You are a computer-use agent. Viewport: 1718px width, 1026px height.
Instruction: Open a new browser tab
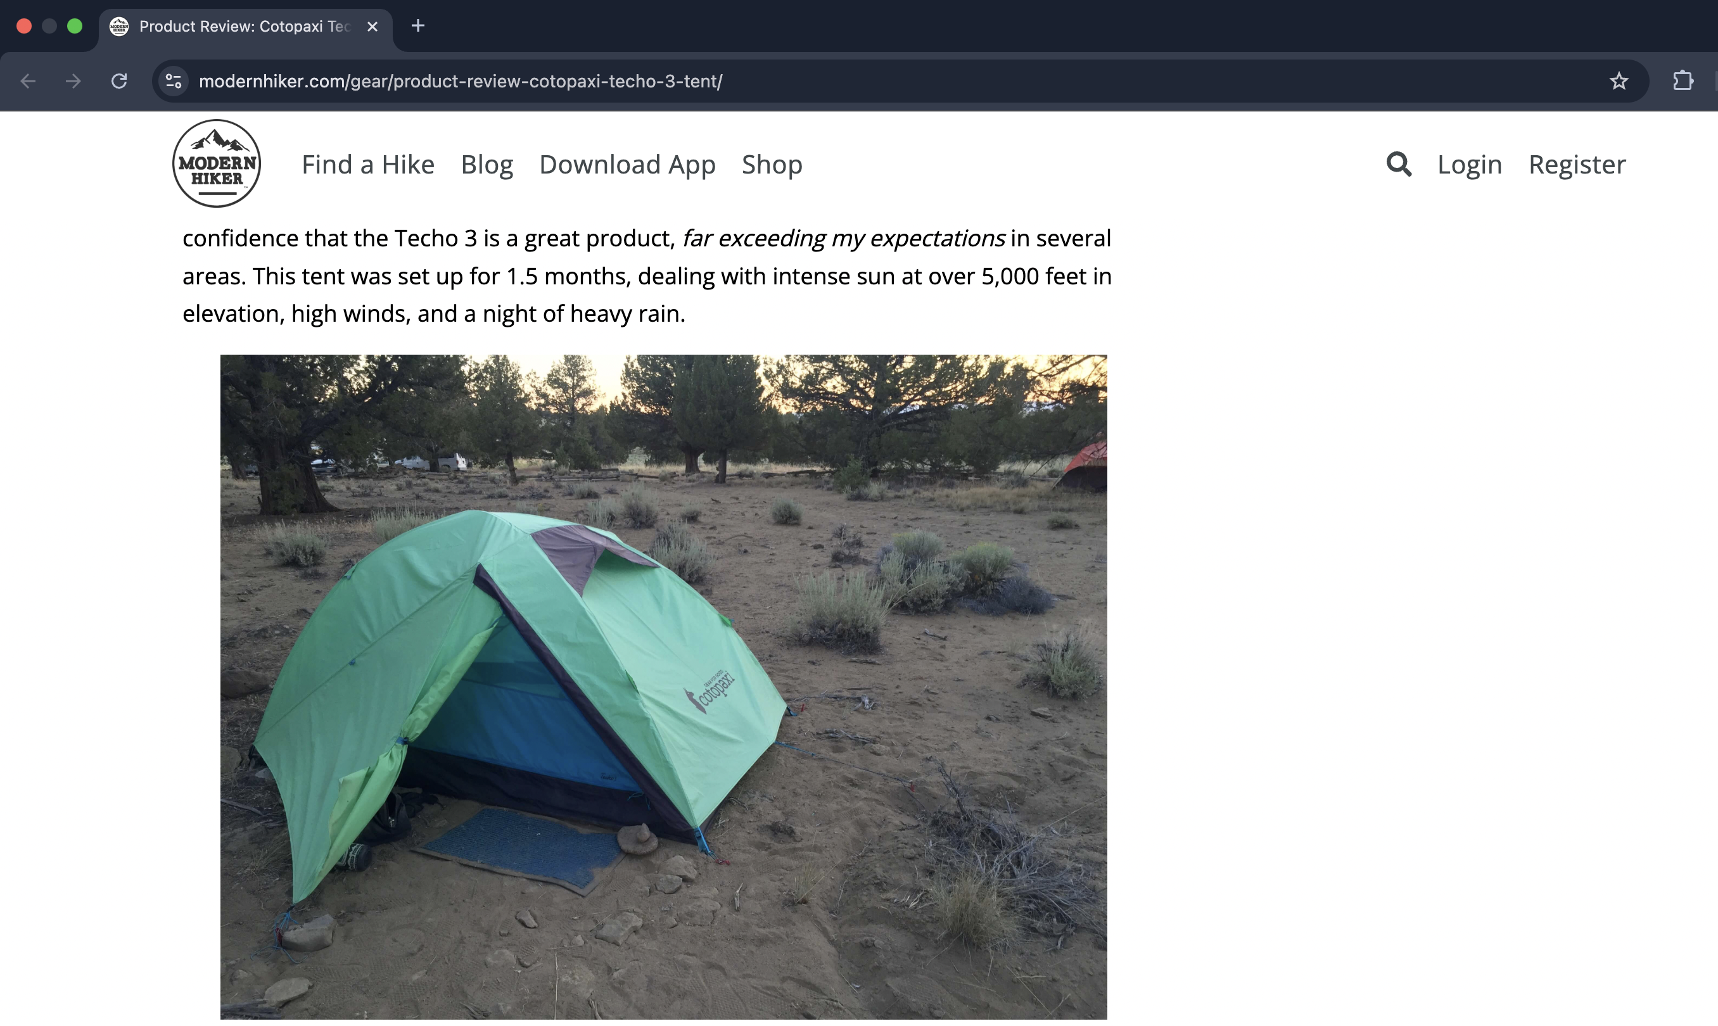point(417,26)
